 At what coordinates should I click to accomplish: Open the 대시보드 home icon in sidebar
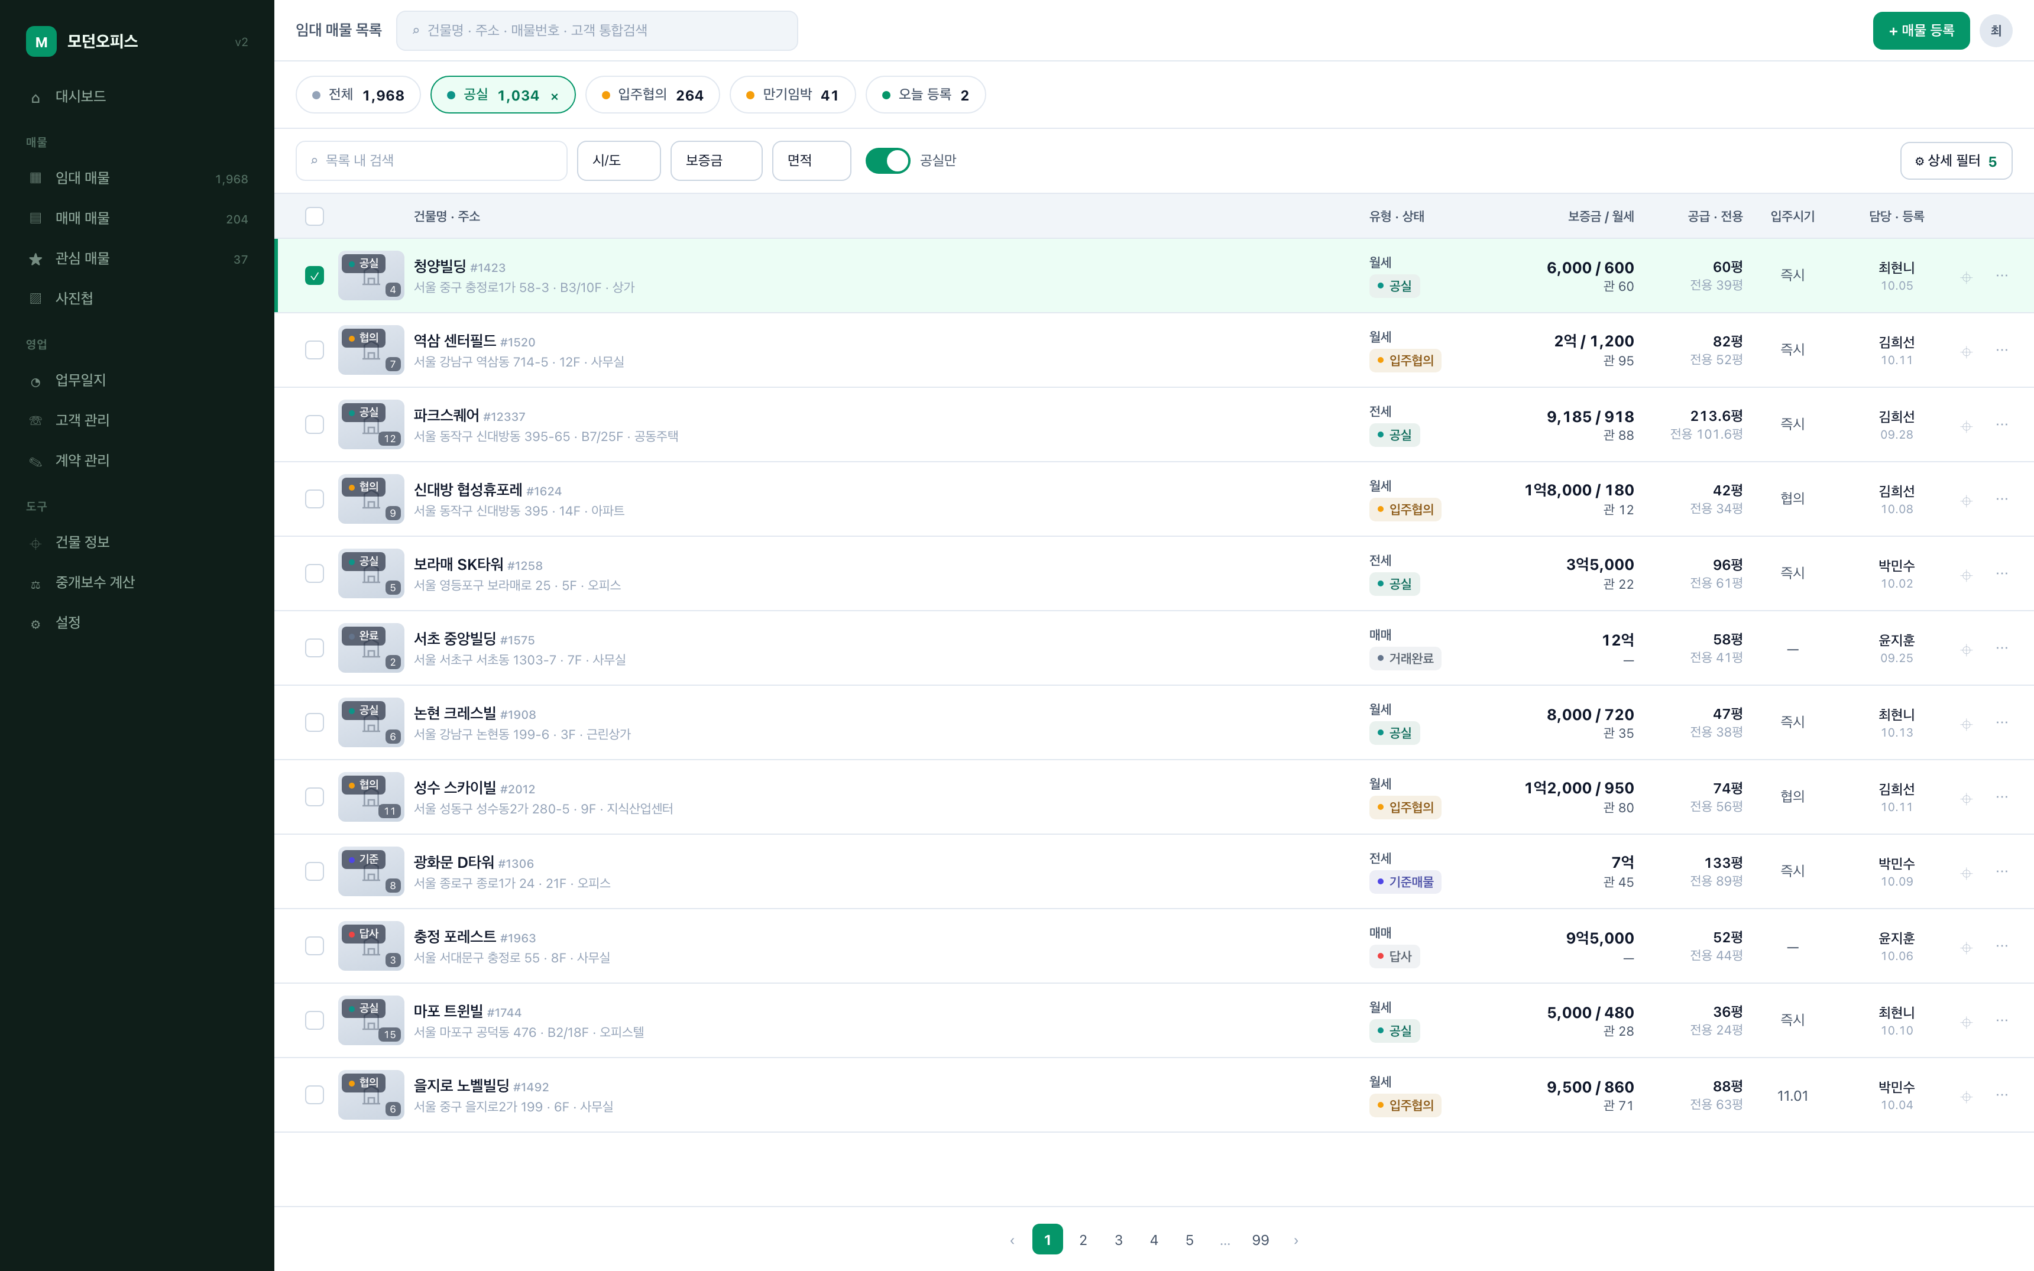pos(35,98)
